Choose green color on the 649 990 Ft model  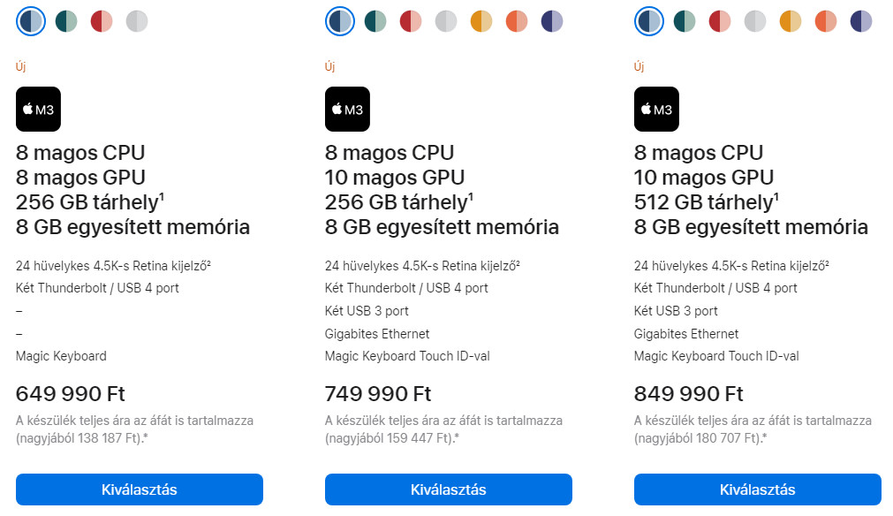[66, 21]
